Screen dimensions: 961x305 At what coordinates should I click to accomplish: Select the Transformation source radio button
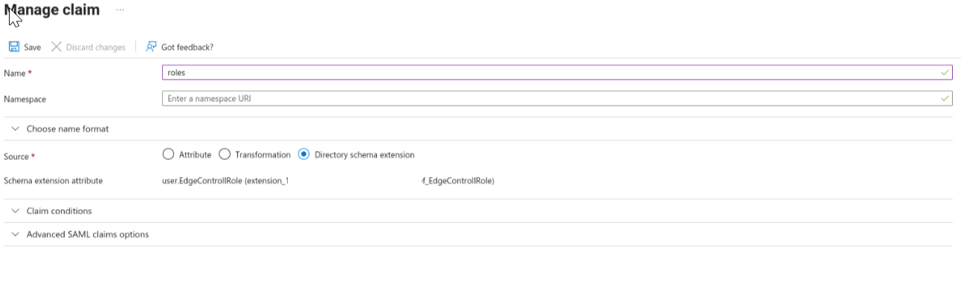pos(225,155)
